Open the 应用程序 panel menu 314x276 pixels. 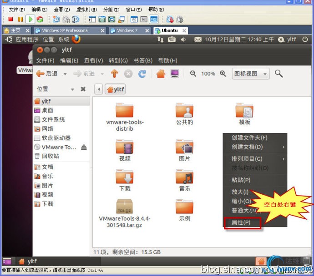27,39
